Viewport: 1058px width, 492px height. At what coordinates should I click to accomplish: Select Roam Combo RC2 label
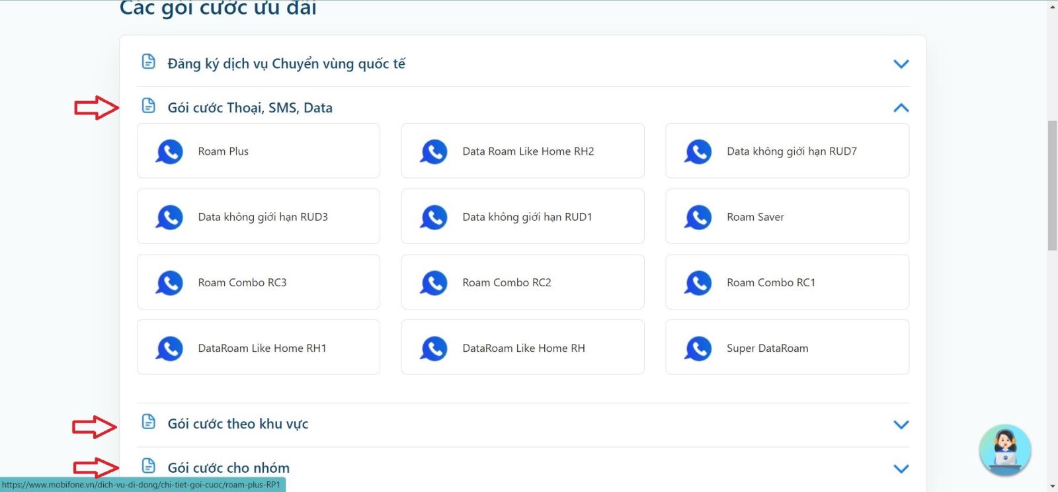[x=507, y=282]
